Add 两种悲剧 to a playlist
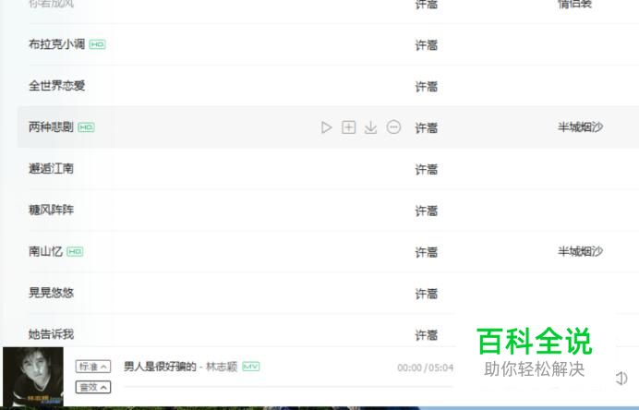This screenshot has width=639, height=410. pyautogui.click(x=348, y=127)
